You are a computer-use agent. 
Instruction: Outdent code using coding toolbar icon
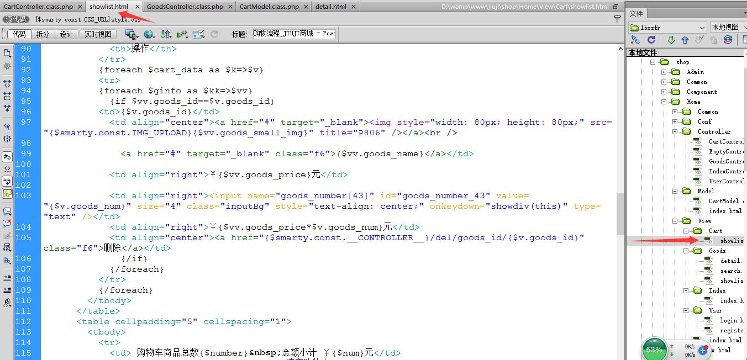7,289
